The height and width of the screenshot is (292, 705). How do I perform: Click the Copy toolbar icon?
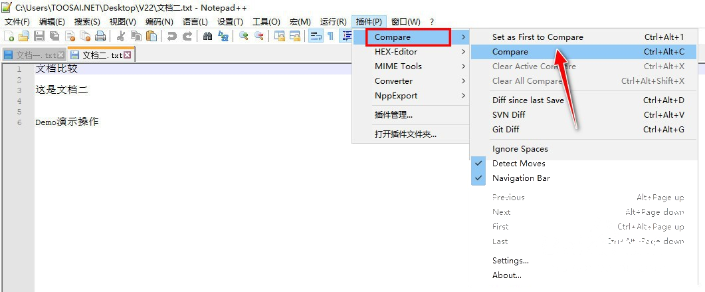pyautogui.click(x=136, y=36)
